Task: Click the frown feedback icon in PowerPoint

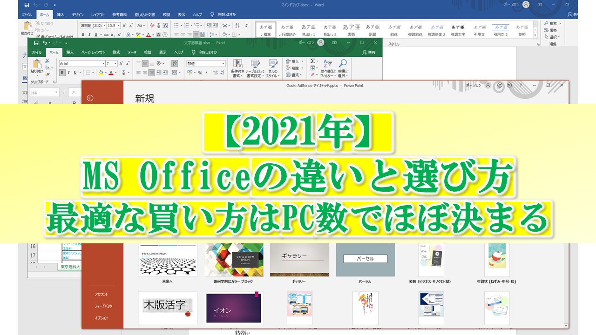Action: tap(509, 85)
